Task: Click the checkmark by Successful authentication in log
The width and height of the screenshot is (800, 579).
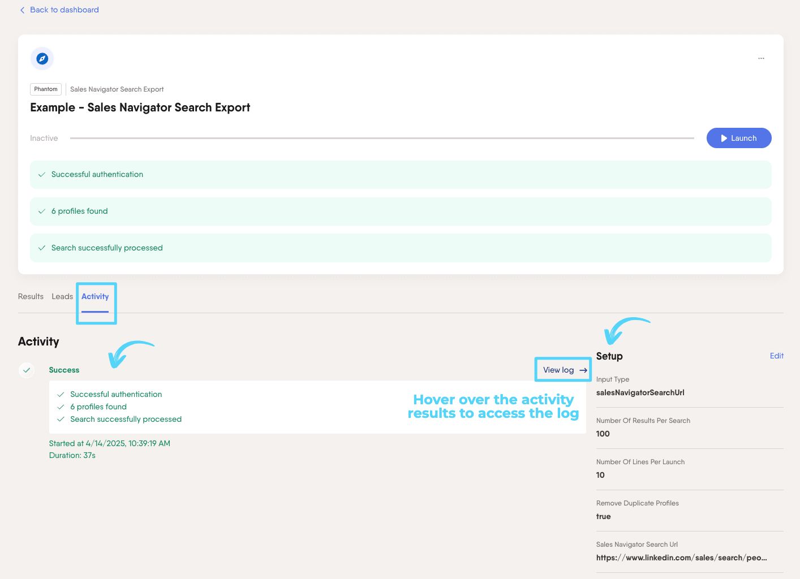Action: tap(61, 395)
